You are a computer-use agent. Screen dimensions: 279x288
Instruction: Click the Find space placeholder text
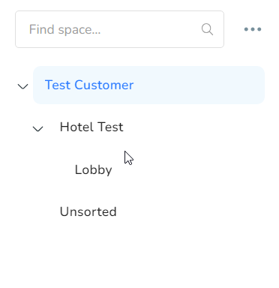[x=64, y=30]
